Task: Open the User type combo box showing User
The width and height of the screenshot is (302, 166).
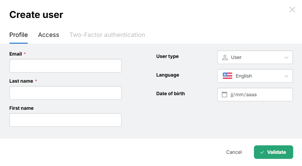Action: 255,57
